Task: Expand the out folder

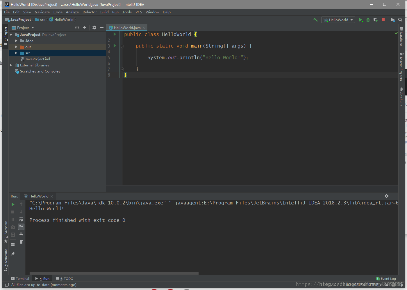Action: 16,47
